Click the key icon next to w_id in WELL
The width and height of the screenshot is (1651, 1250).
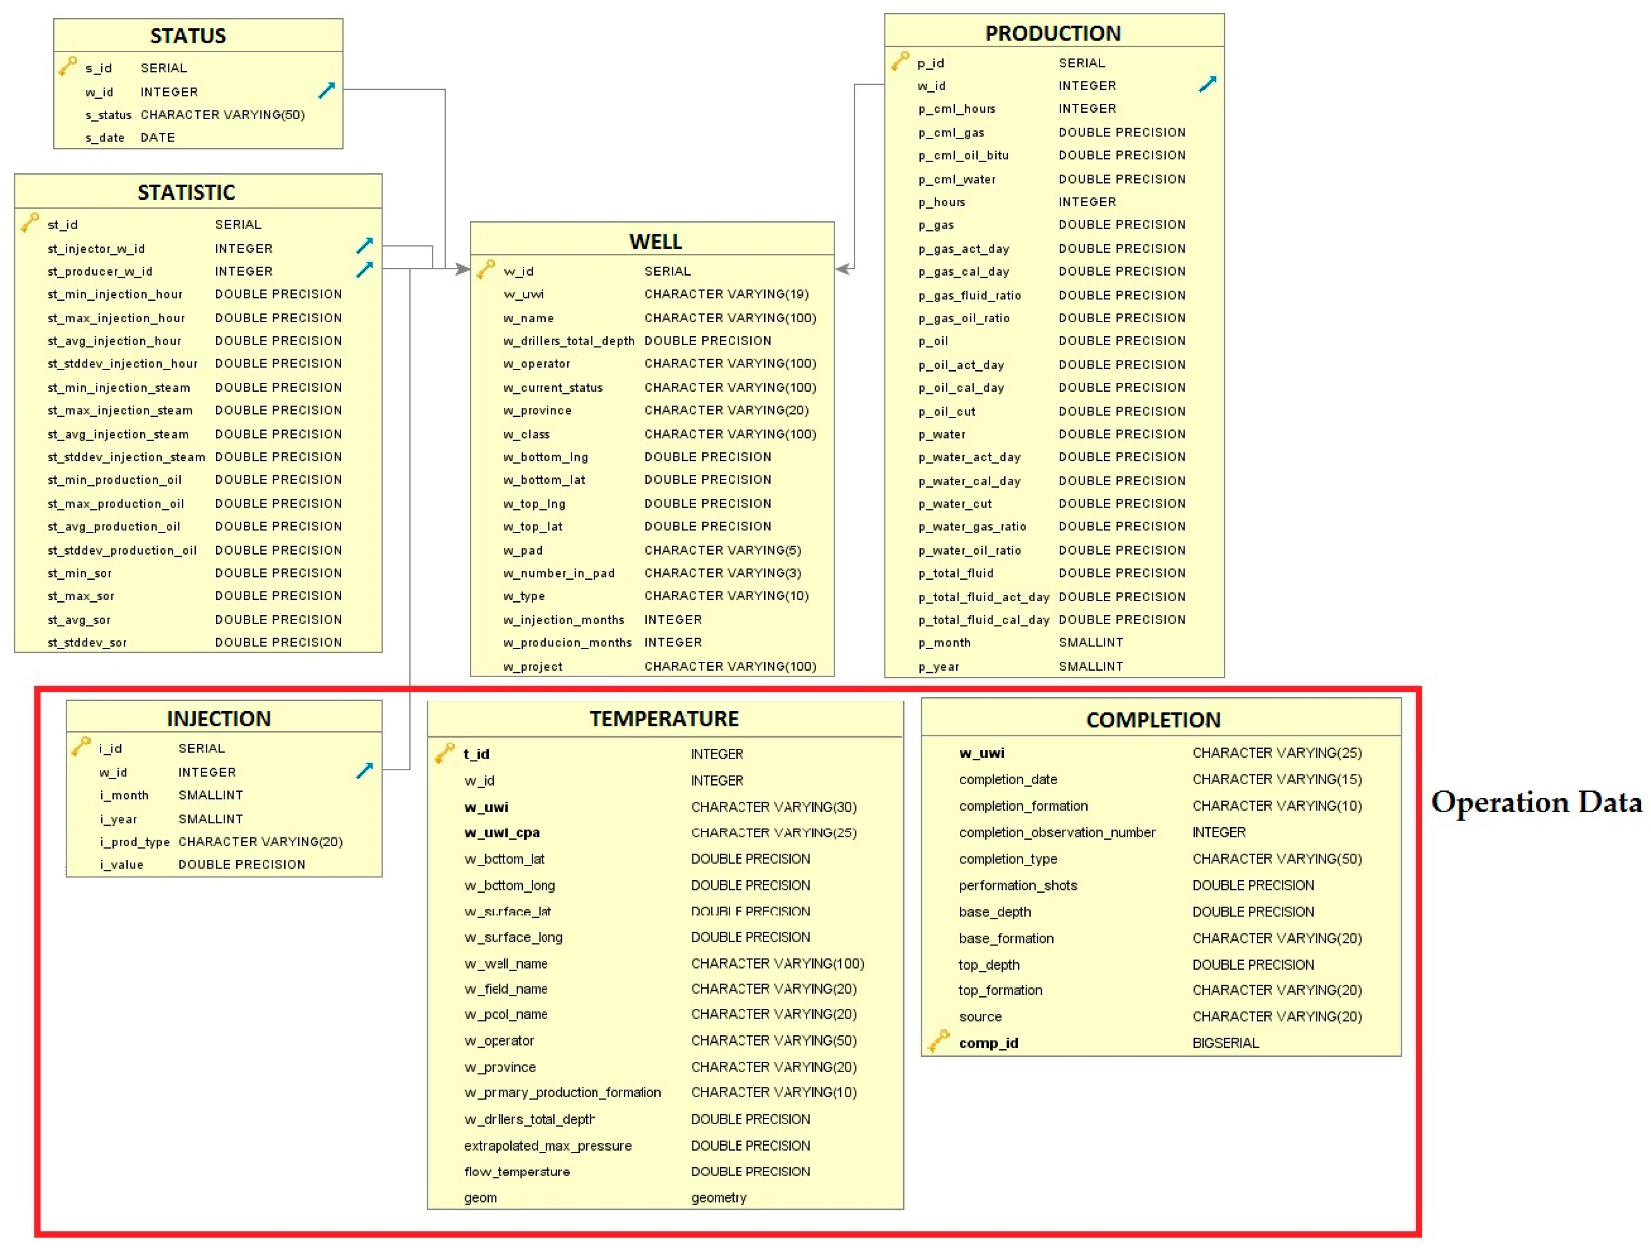tap(485, 269)
